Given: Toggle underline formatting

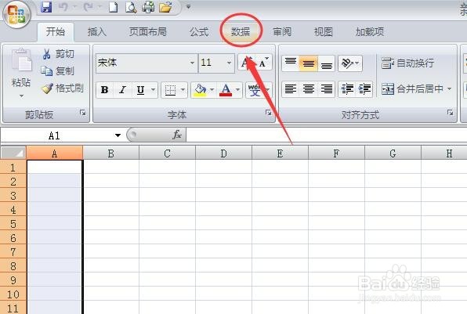Looking at the screenshot, I should pyautogui.click(x=140, y=89).
